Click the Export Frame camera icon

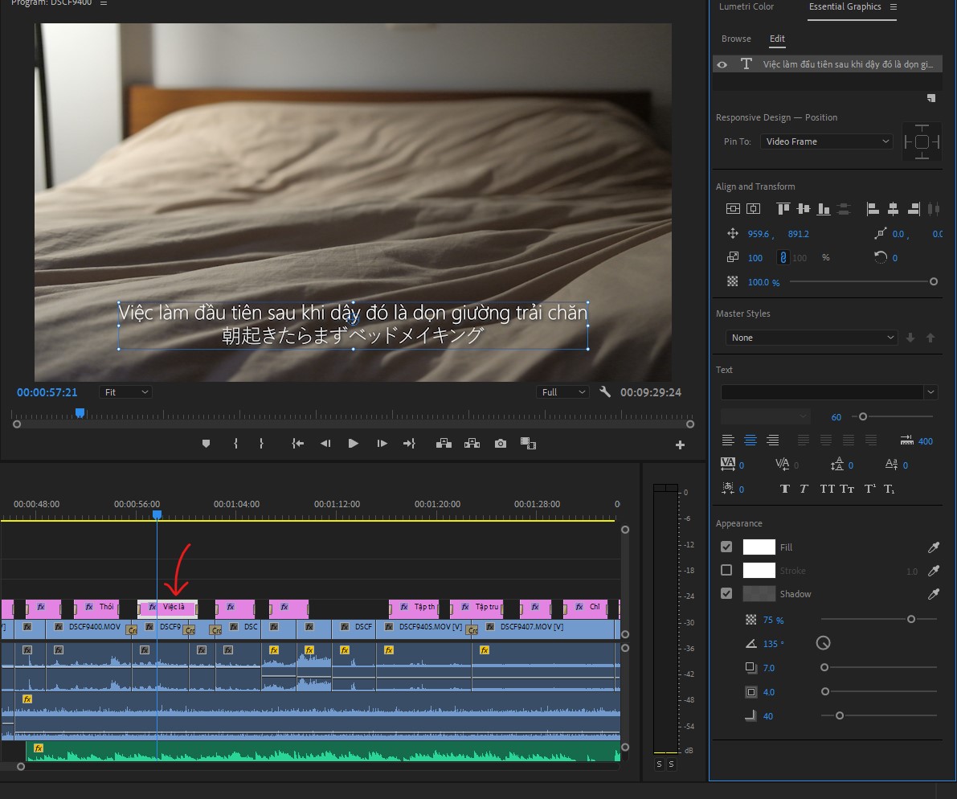pyautogui.click(x=501, y=443)
